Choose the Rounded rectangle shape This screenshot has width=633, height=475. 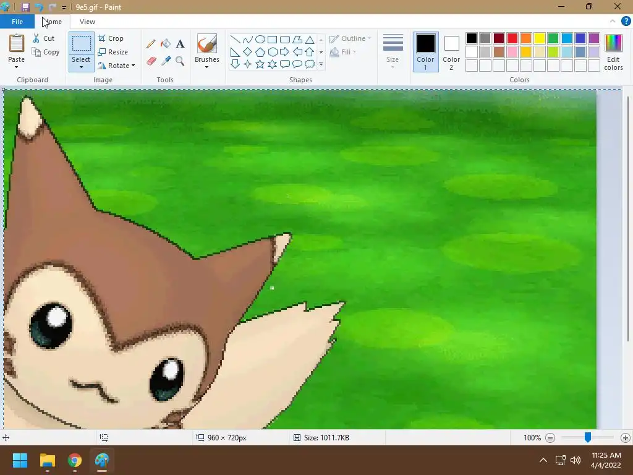tap(285, 39)
